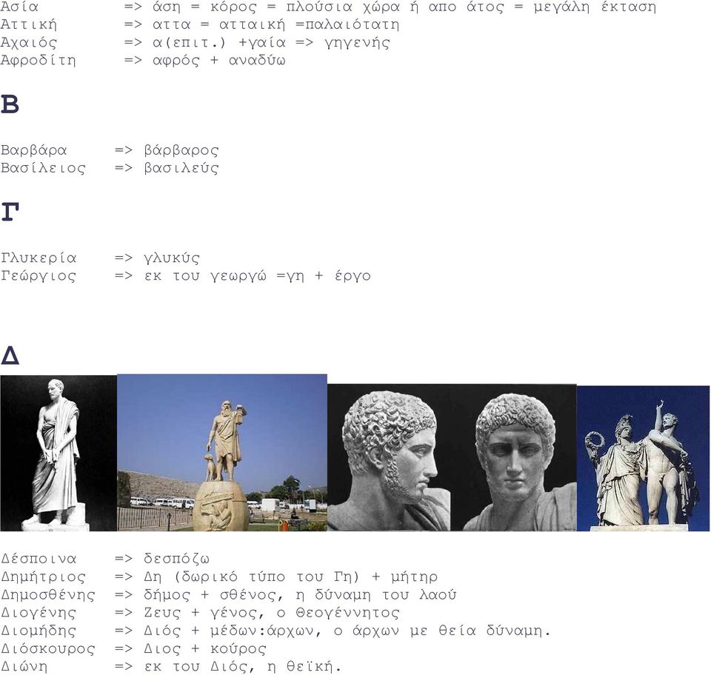This screenshot has width=711, height=675.
Task: Click the Diogenes statue with lantern photo
Action: click(222, 452)
